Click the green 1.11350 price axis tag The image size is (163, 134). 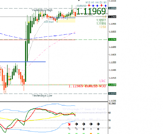[x=112, y=85]
